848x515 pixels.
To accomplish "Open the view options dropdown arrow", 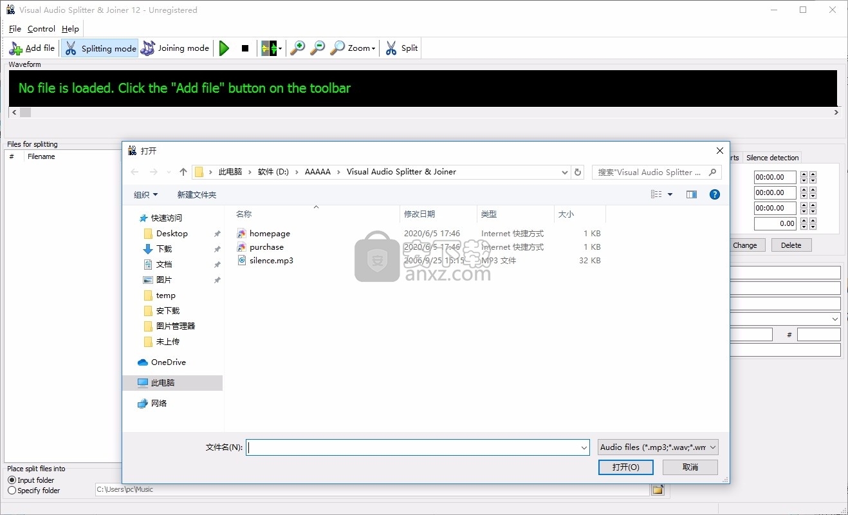I will tap(670, 194).
